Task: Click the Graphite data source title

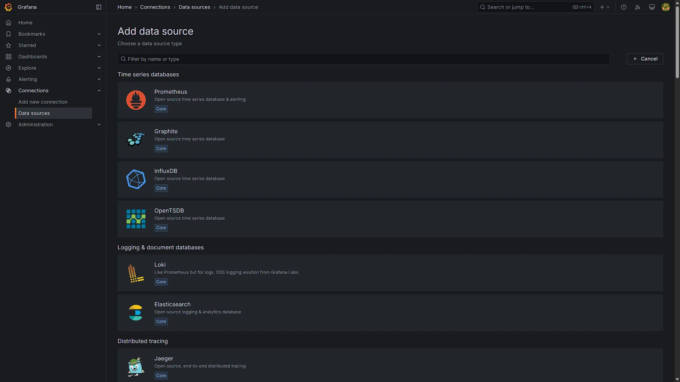Action: click(166, 131)
